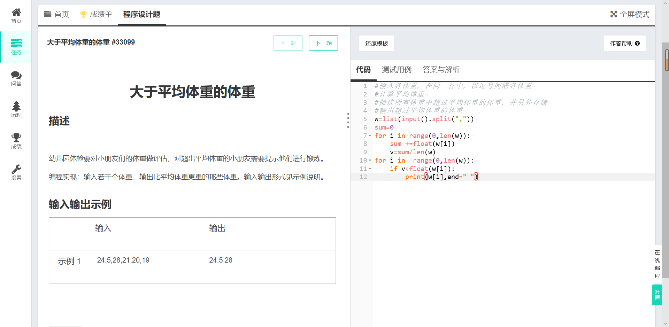Open the 成绩 trophy sidebar icon
The image size is (669, 327).
coord(16,141)
